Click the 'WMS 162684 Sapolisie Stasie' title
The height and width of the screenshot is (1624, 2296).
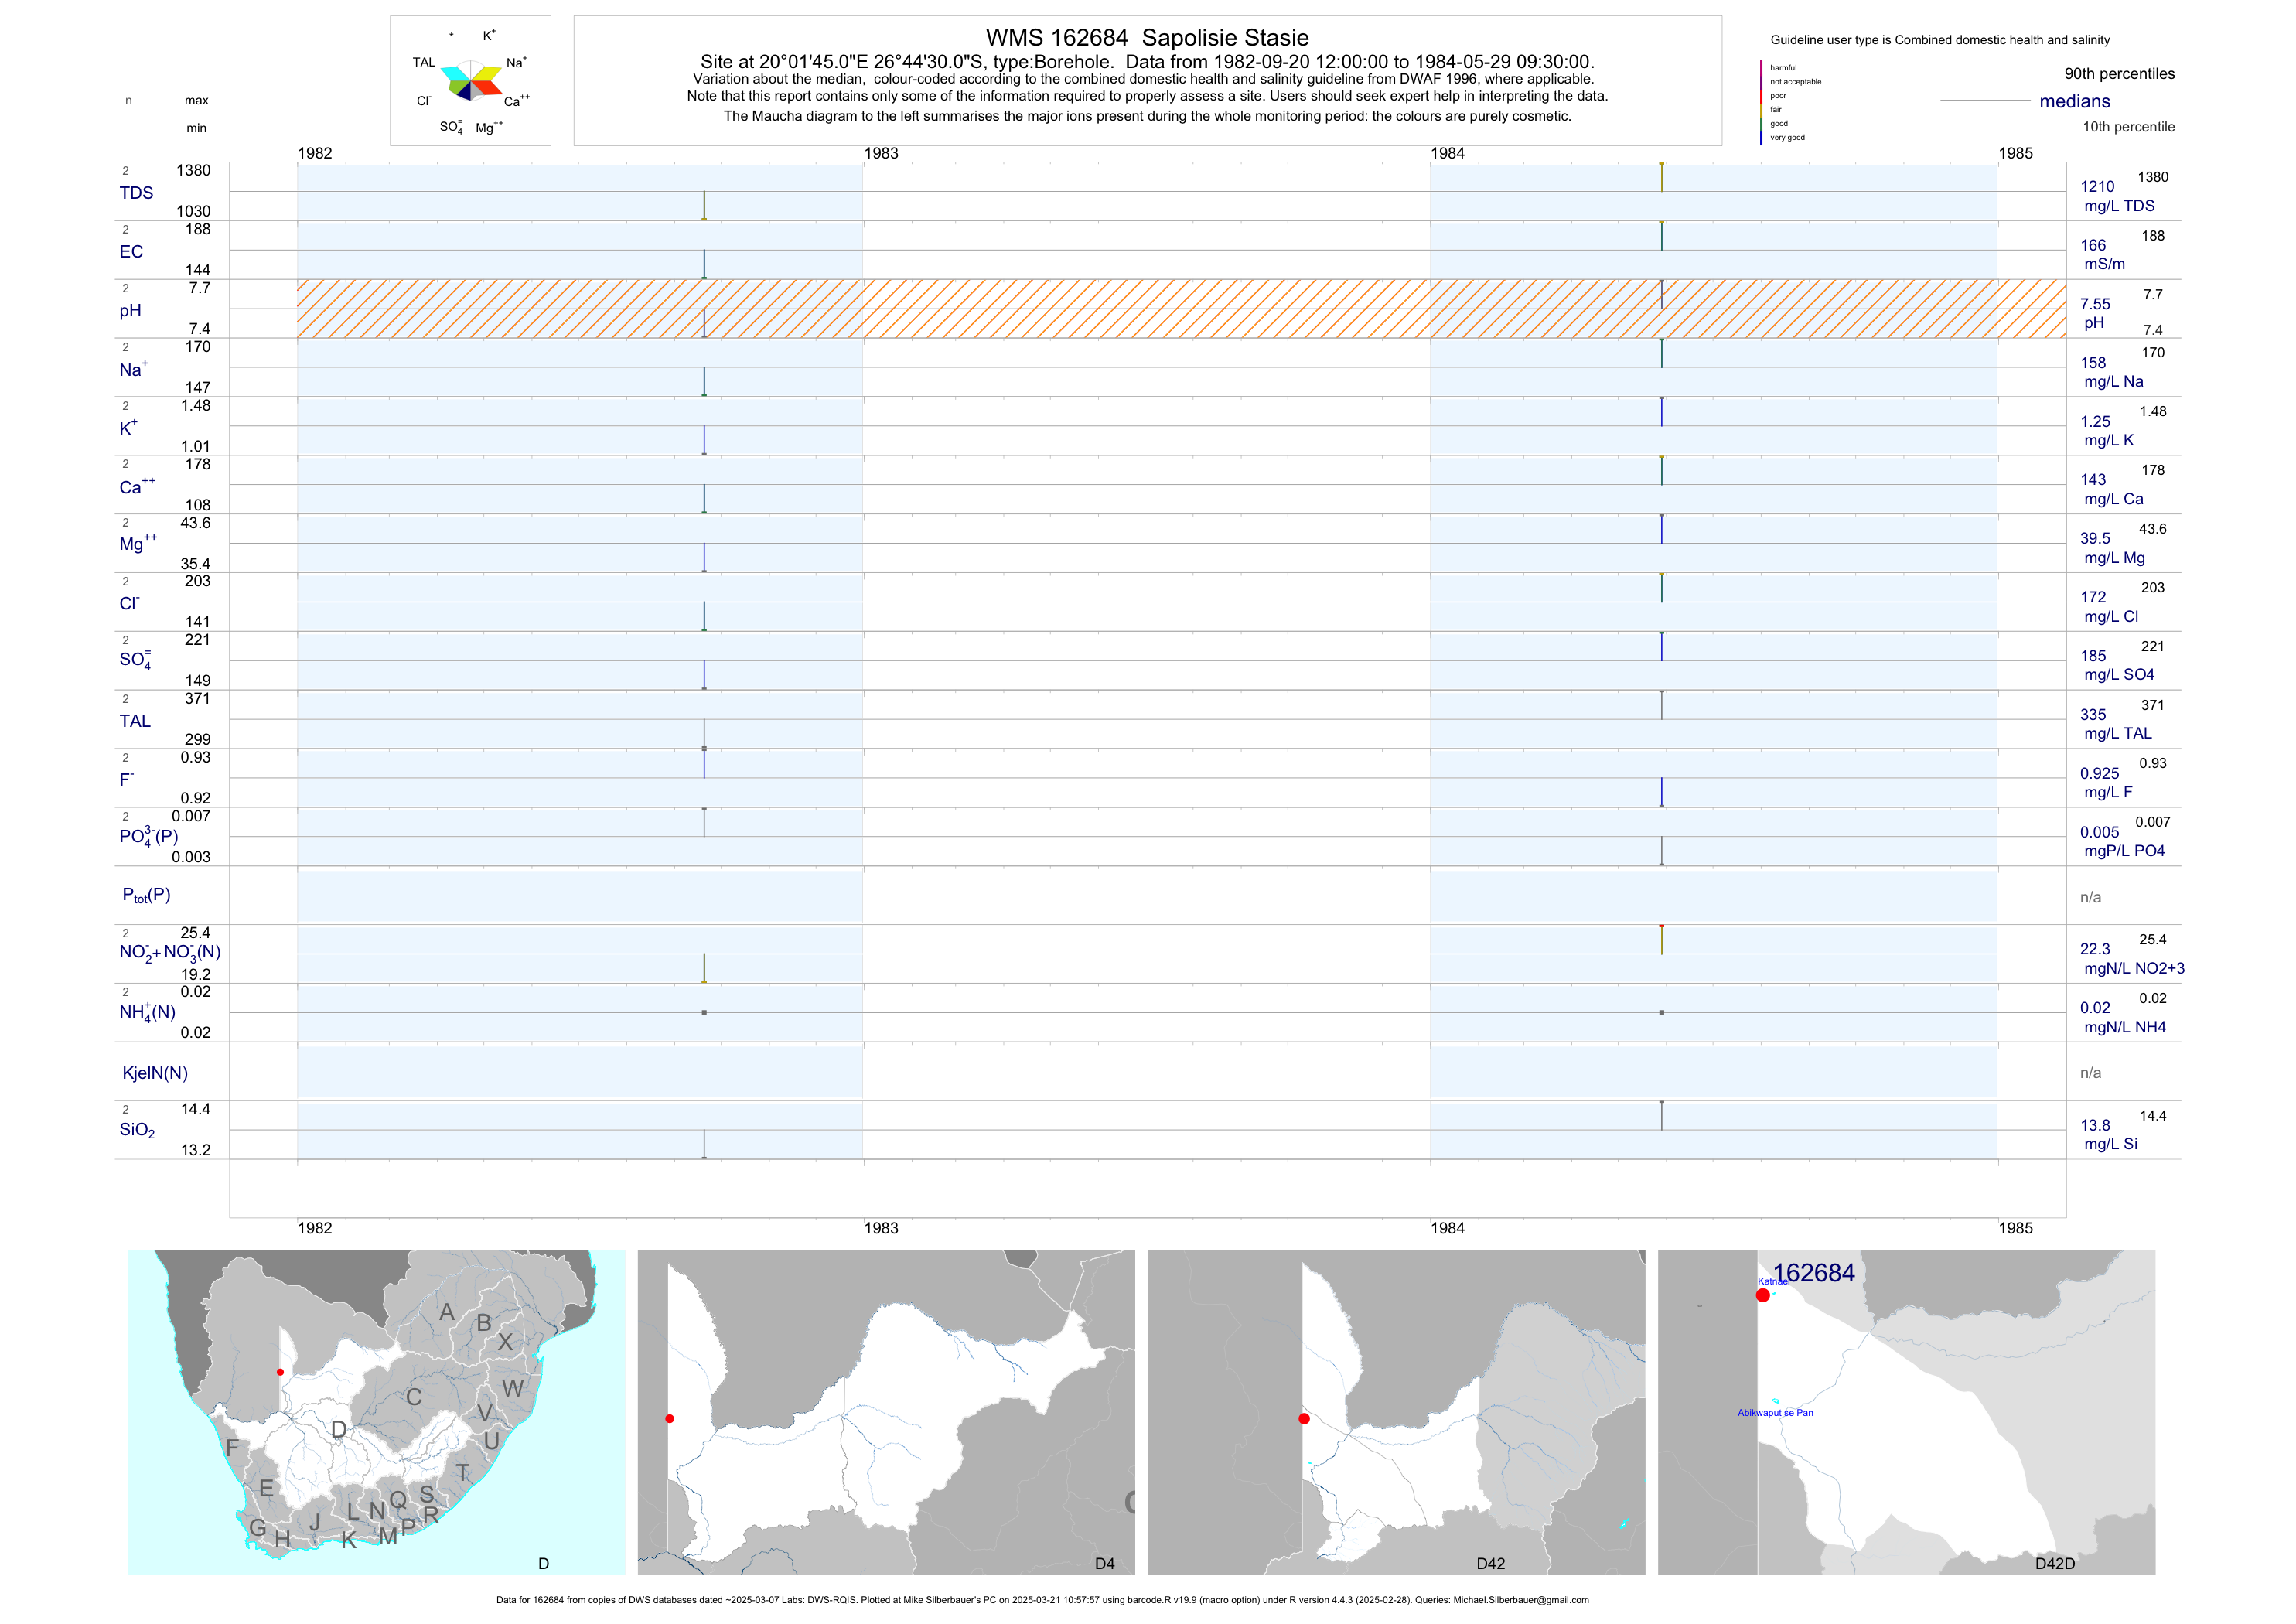[1146, 38]
